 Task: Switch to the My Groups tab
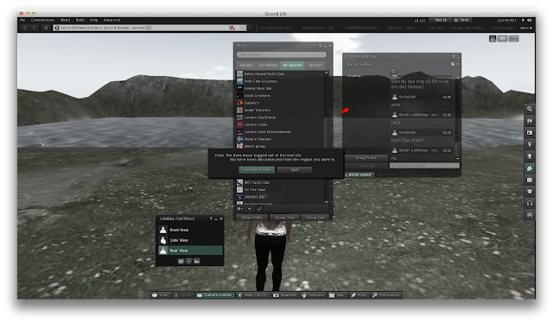pyautogui.click(x=293, y=66)
